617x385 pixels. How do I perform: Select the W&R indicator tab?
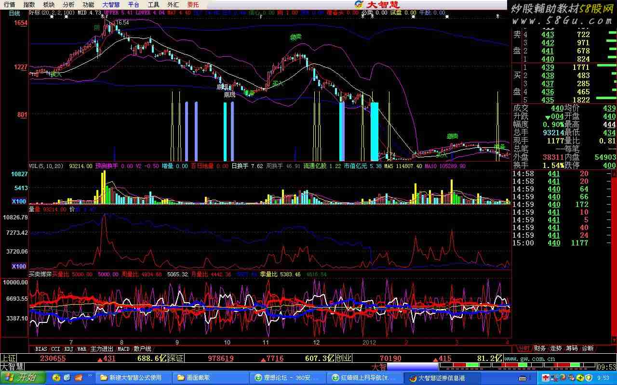(x=82, y=349)
